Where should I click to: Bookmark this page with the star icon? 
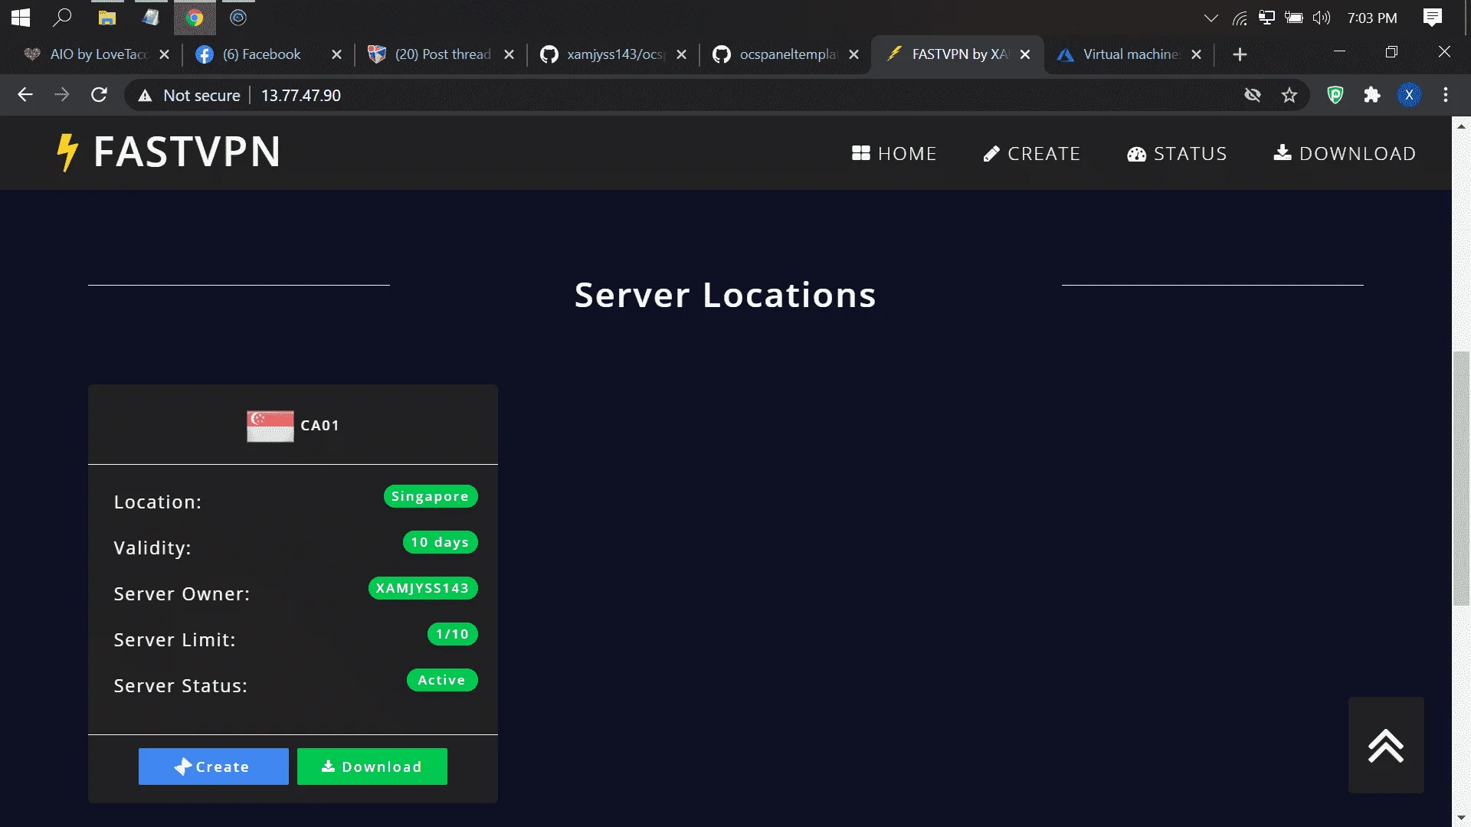(1289, 95)
